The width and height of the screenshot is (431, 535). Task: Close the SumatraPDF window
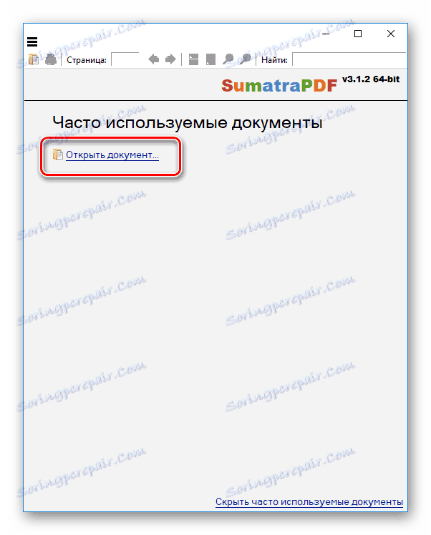pyautogui.click(x=391, y=34)
